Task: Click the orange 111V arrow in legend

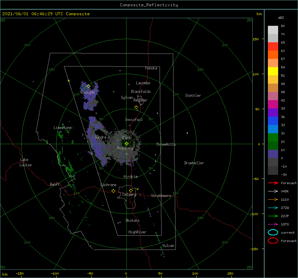Action: coord(273,199)
